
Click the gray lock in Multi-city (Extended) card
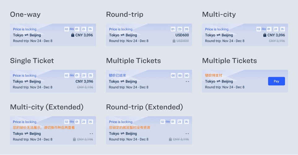click(74, 139)
